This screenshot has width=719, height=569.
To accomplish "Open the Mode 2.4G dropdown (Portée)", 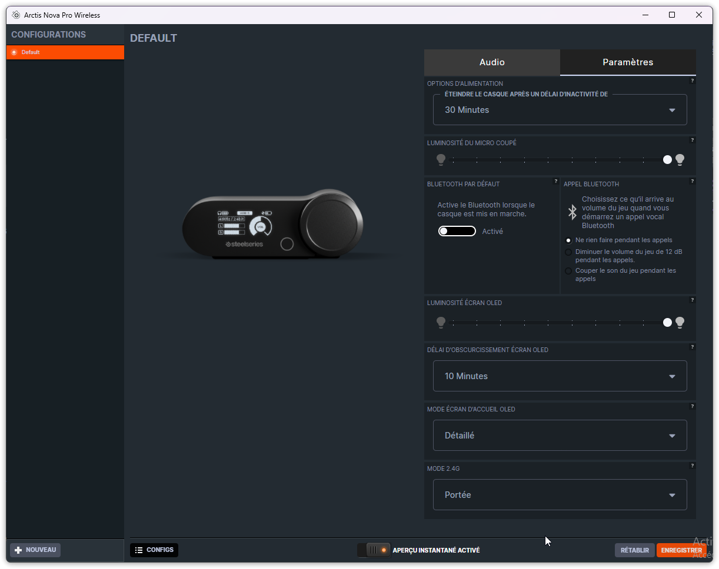I will 560,495.
